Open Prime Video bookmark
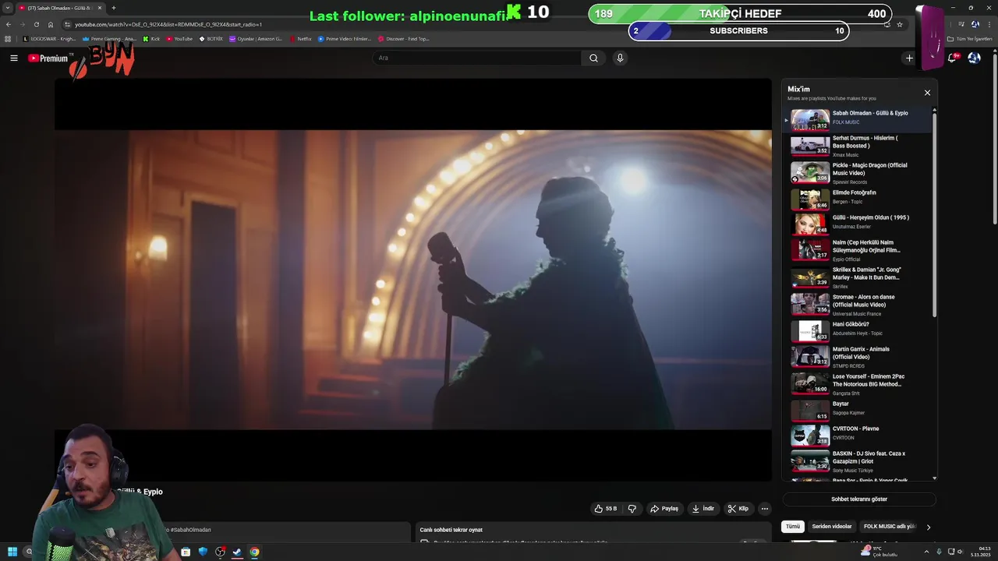 pos(345,38)
